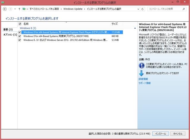Maximize the update selection window
This screenshot has width=190, height=140.
178,2
